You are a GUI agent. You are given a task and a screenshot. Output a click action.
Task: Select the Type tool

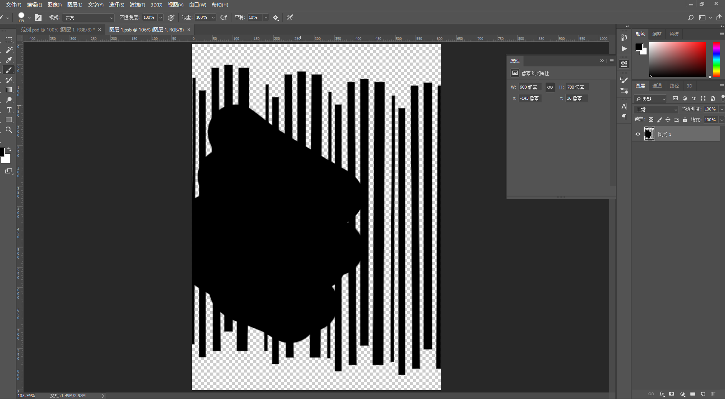point(9,110)
